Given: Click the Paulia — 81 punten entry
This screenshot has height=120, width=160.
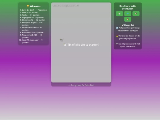Looking at the screenshot, I should point(31,15).
